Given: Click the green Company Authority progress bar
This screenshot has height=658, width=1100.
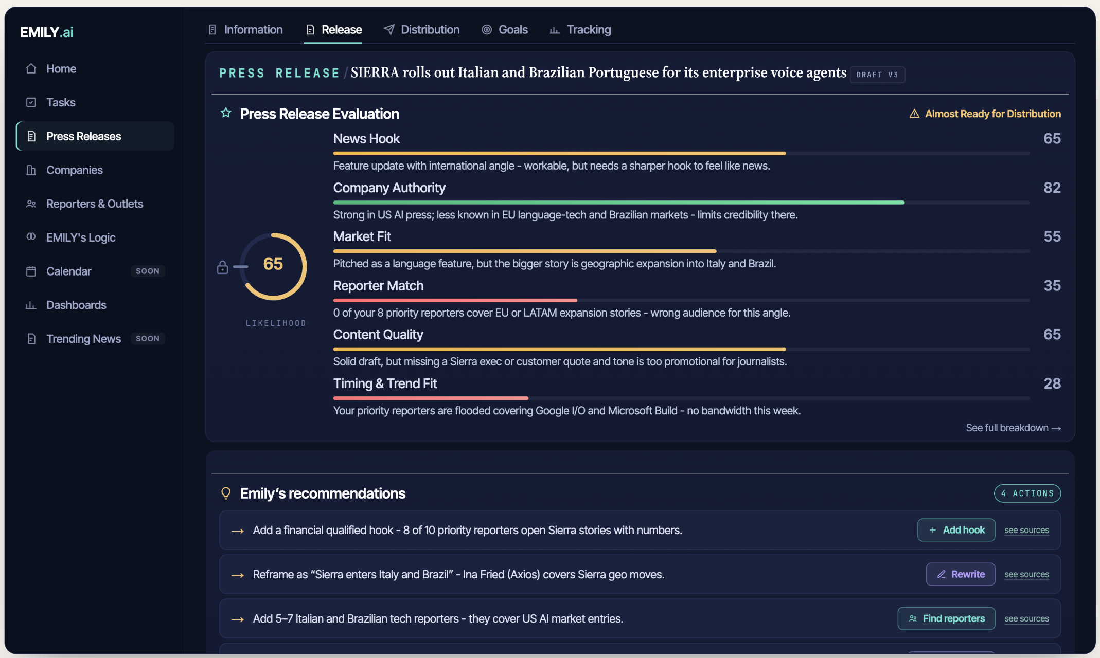Looking at the screenshot, I should pyautogui.click(x=618, y=203).
